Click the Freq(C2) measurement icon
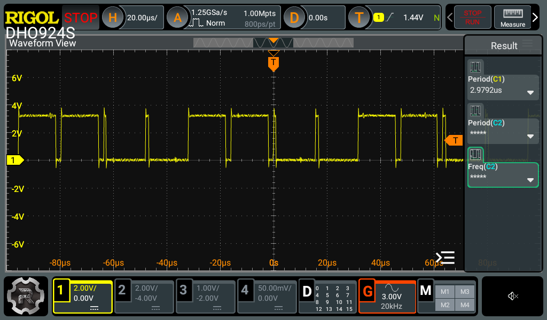The height and width of the screenshot is (320, 547). [475, 154]
